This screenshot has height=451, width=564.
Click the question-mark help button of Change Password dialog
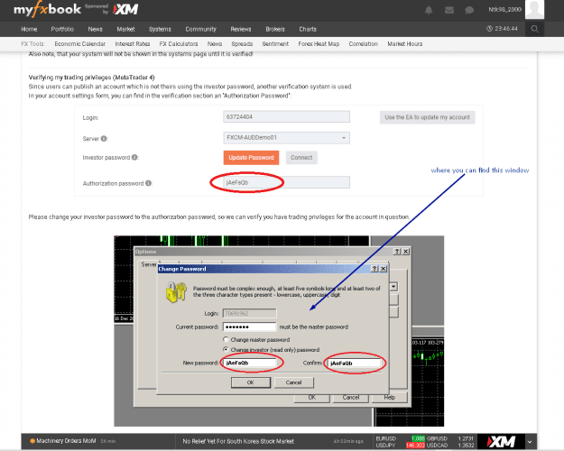click(374, 269)
